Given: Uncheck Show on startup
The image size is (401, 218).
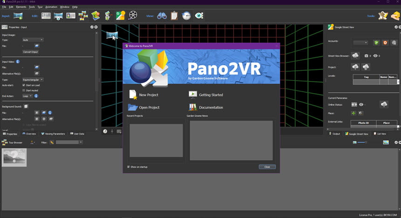Looking at the screenshot, I should point(128,167).
